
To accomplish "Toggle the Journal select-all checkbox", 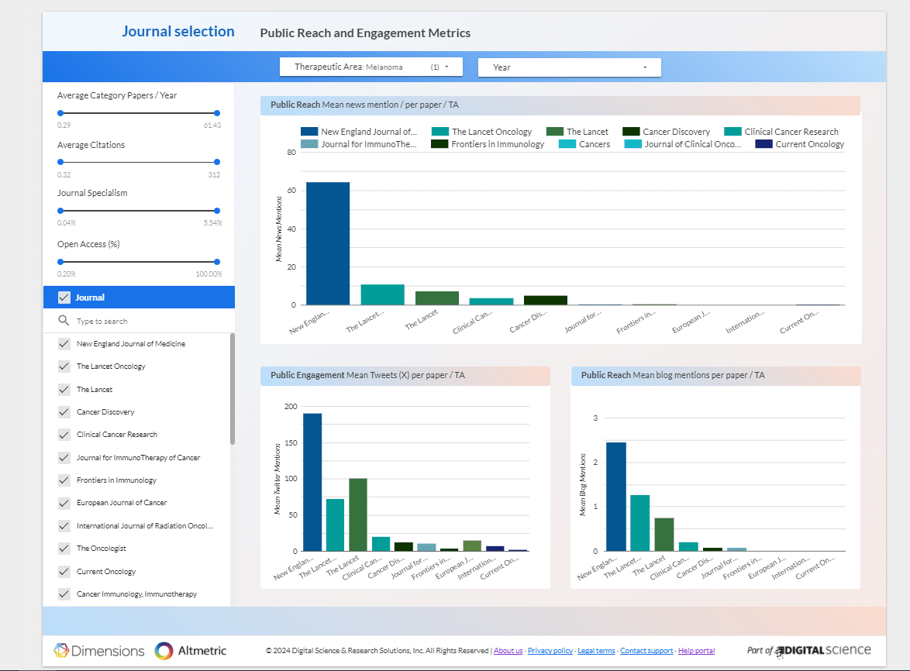I will coord(64,298).
